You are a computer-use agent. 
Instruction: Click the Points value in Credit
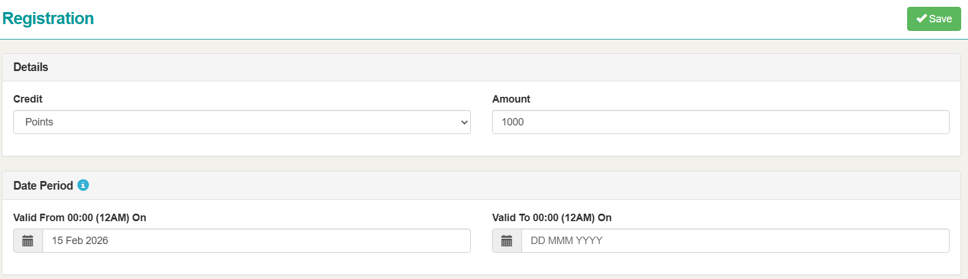[x=39, y=122]
